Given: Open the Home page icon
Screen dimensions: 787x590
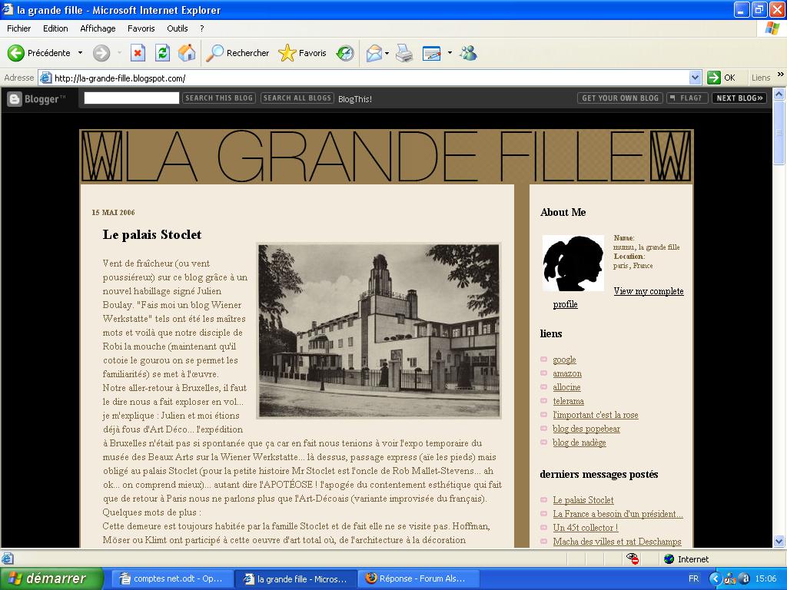Looking at the screenshot, I should pyautogui.click(x=187, y=53).
